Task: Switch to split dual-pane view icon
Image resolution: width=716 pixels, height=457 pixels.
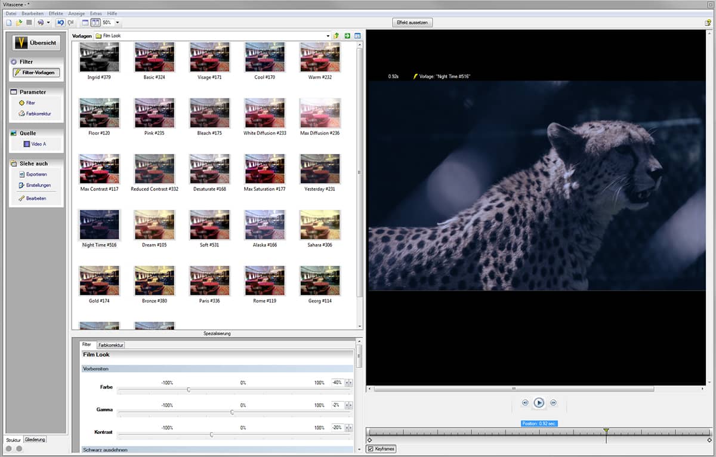Action: [95, 23]
